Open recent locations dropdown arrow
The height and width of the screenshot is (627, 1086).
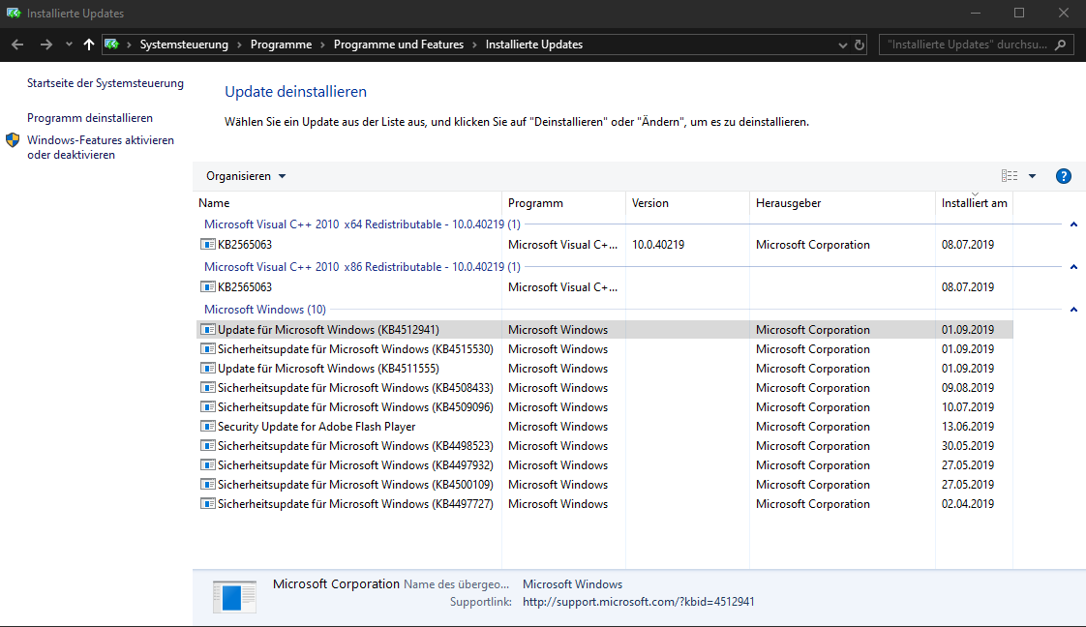coord(69,45)
